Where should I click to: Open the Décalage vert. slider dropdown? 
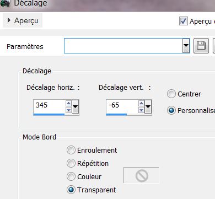[148, 106]
